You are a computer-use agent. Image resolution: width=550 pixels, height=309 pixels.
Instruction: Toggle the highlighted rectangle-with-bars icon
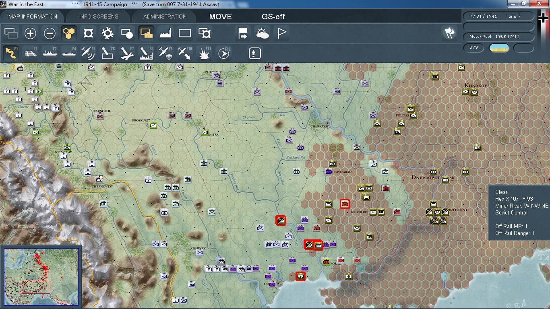tap(146, 33)
